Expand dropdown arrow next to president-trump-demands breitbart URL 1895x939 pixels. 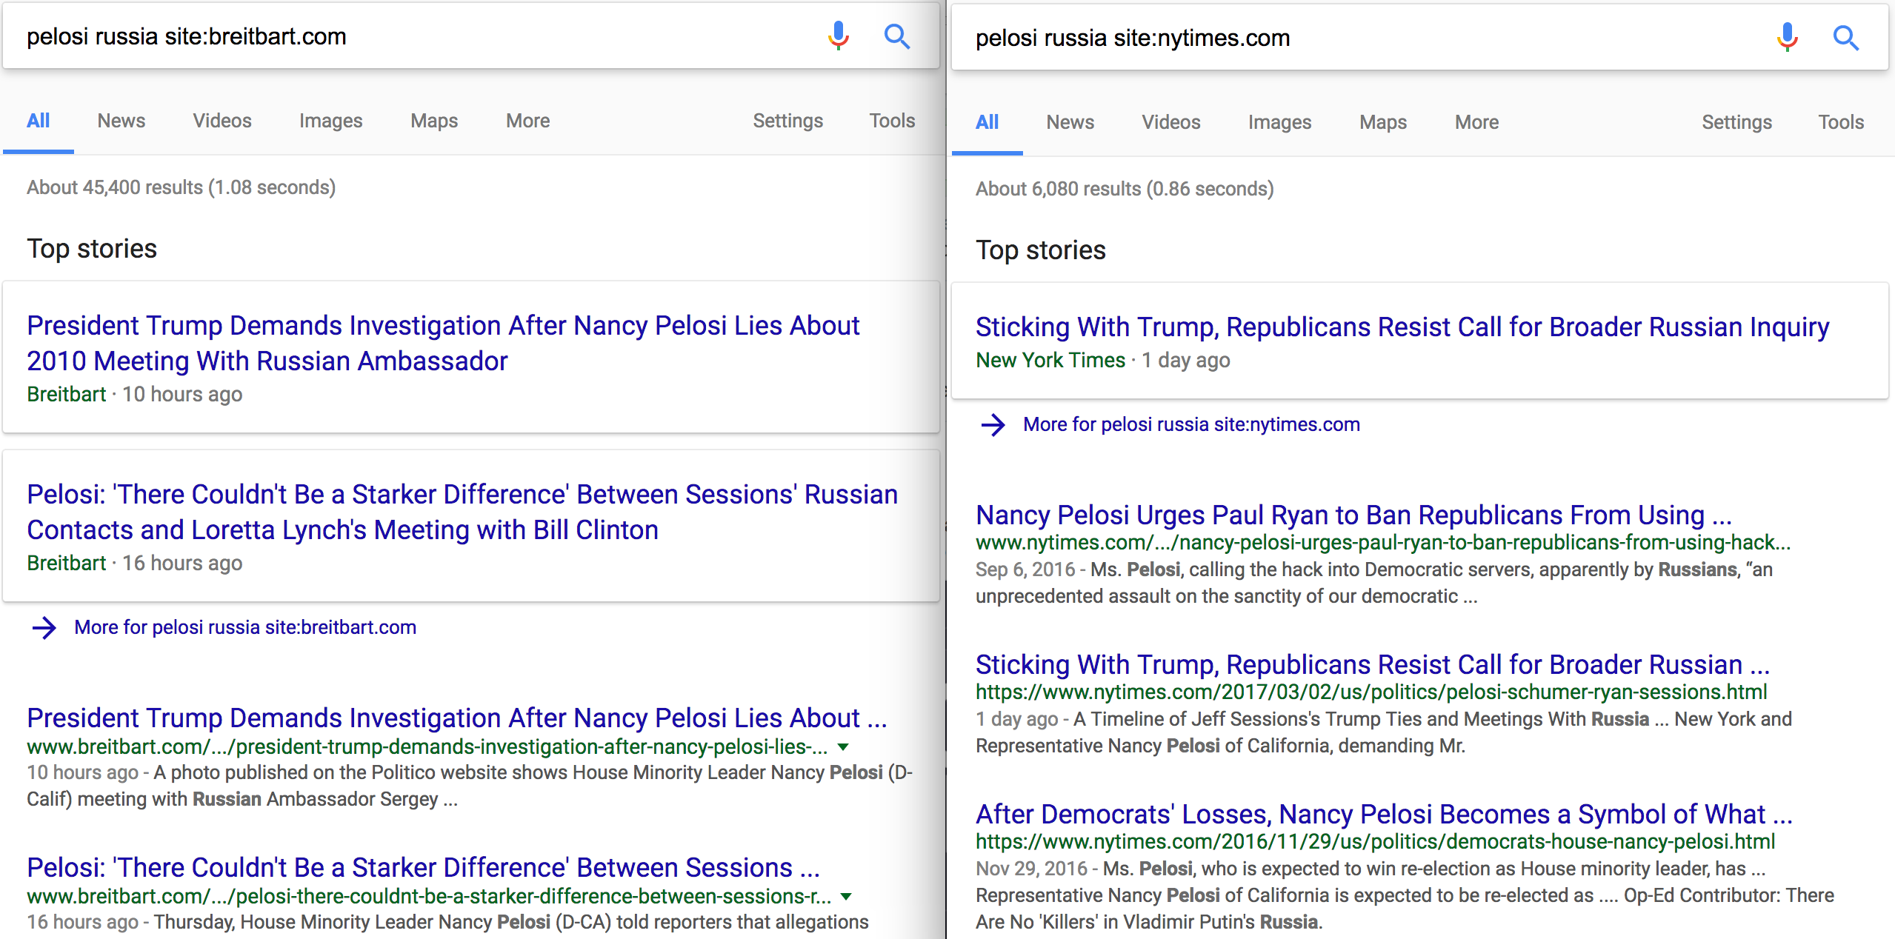tap(843, 747)
